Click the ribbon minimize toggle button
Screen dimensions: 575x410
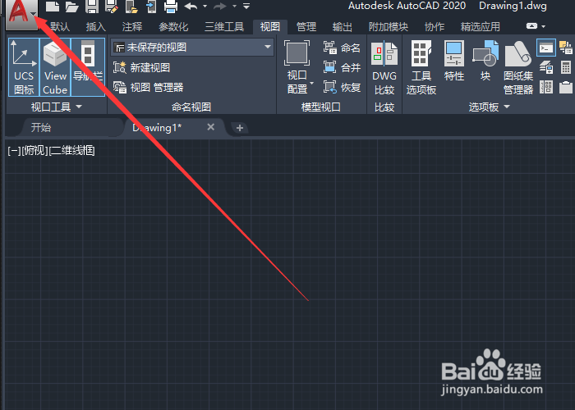(531, 26)
